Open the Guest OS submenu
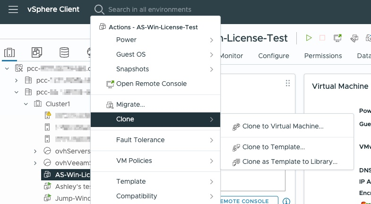 tap(155, 54)
